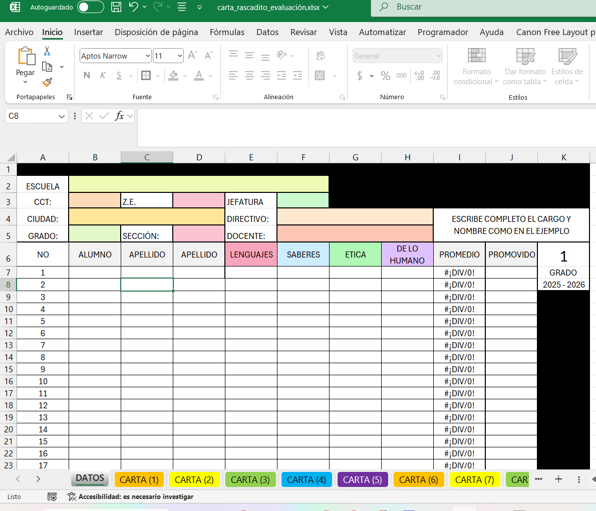Apply Bold with the N button

tap(87, 75)
